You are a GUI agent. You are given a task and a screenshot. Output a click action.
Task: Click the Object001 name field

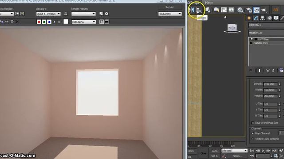tap(266, 25)
